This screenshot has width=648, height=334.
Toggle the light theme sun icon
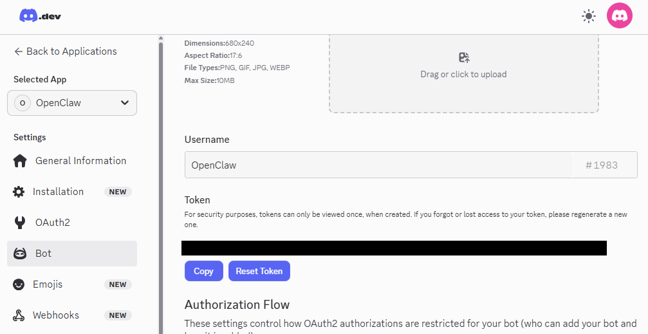[588, 17]
